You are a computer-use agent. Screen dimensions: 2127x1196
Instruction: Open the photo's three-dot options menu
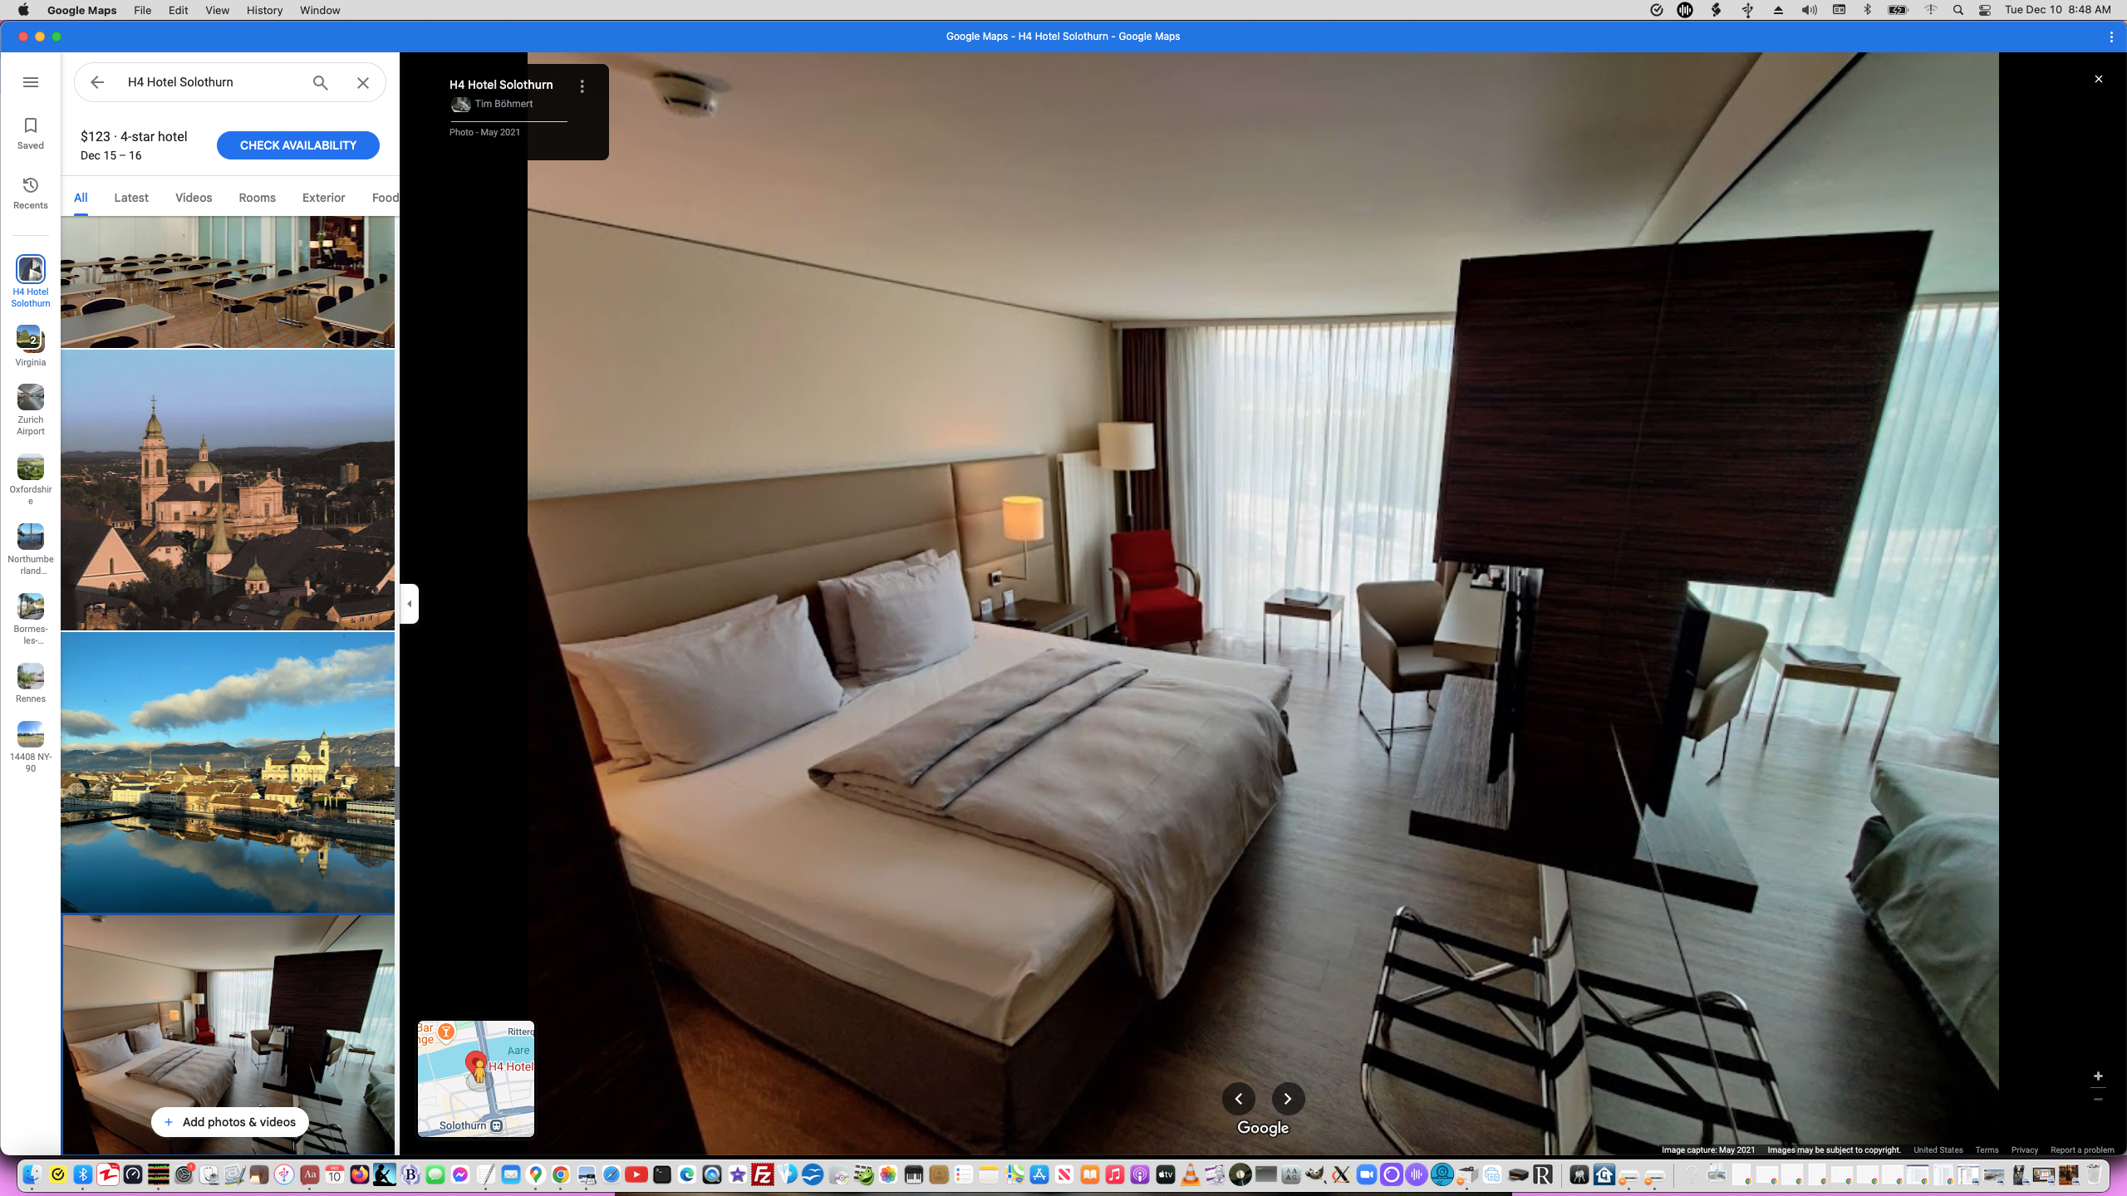(x=582, y=86)
